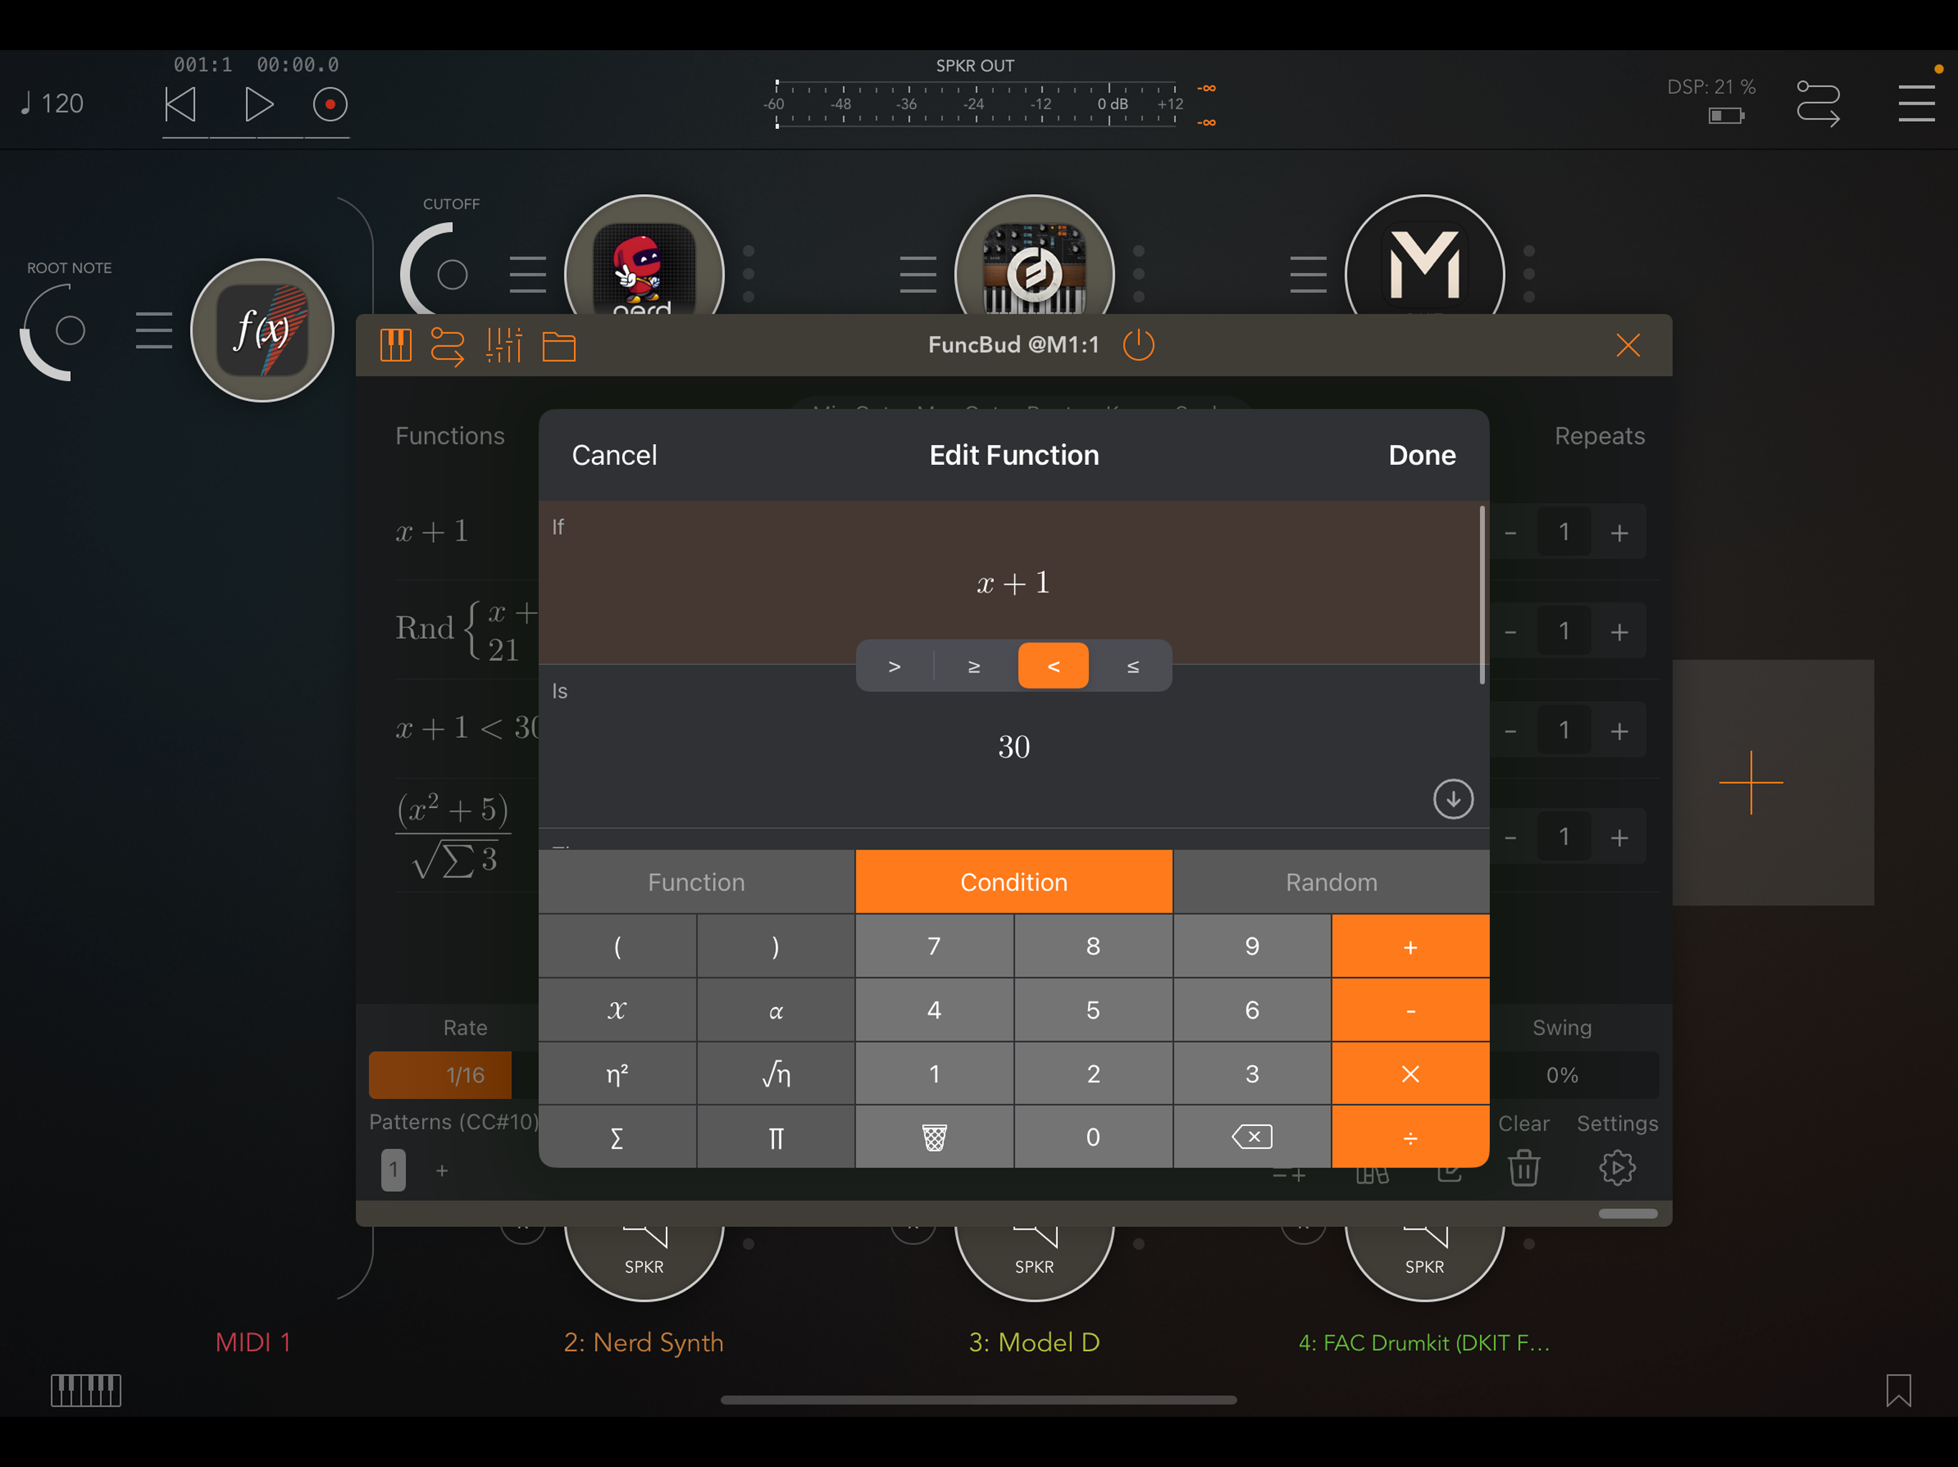Start playback with the play button
Viewport: 1958px width, 1467px height.
259,105
